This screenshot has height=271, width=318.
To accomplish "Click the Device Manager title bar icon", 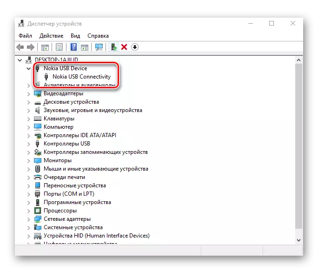I will (x=21, y=24).
